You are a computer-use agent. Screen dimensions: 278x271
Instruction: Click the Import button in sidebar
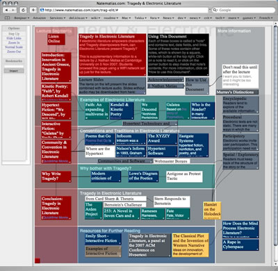[x=14, y=71]
